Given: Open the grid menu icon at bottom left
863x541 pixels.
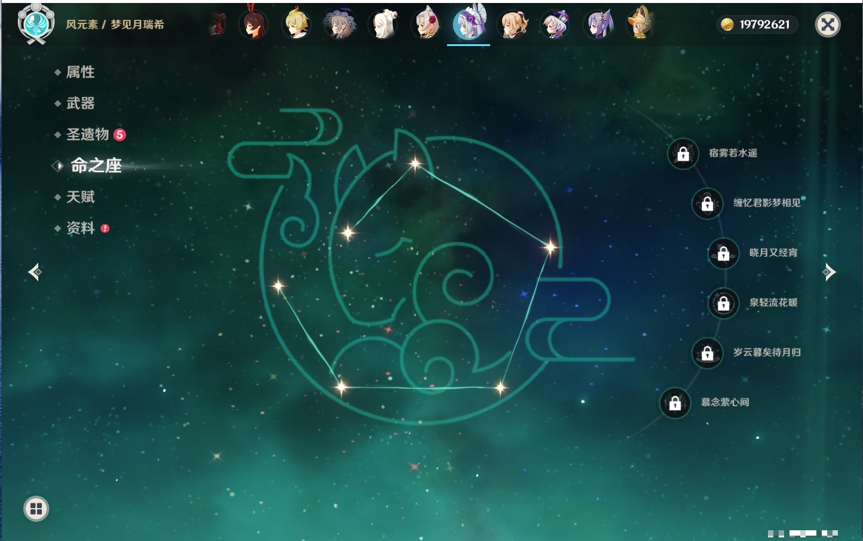Looking at the screenshot, I should [x=36, y=509].
